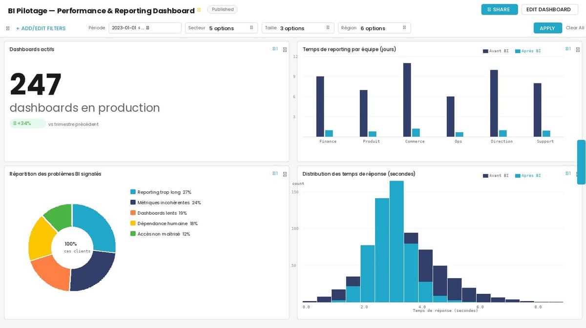Click the Période date range field
The width and height of the screenshot is (586, 328).
145,28
